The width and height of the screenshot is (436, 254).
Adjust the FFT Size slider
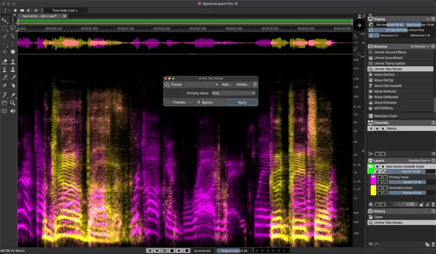(402, 30)
